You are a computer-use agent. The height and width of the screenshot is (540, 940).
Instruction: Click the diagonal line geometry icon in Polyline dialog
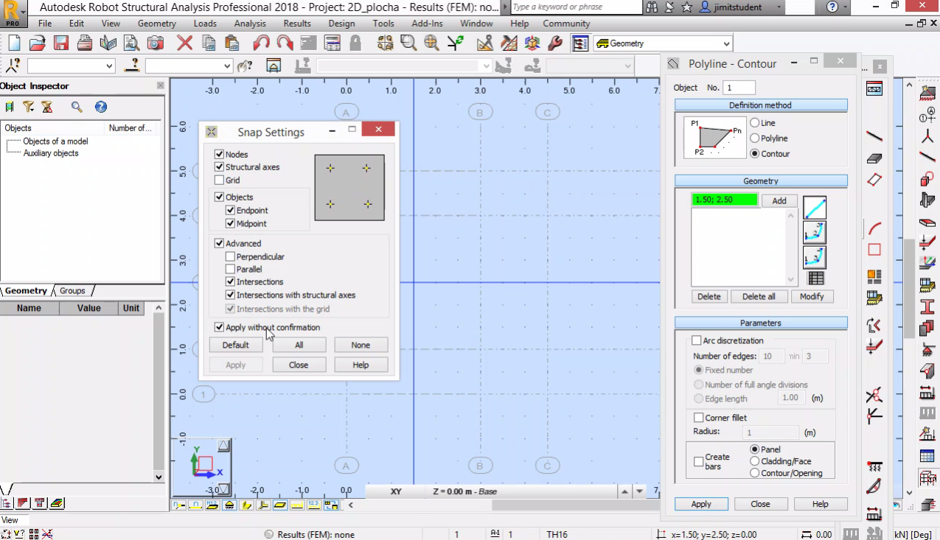point(815,208)
